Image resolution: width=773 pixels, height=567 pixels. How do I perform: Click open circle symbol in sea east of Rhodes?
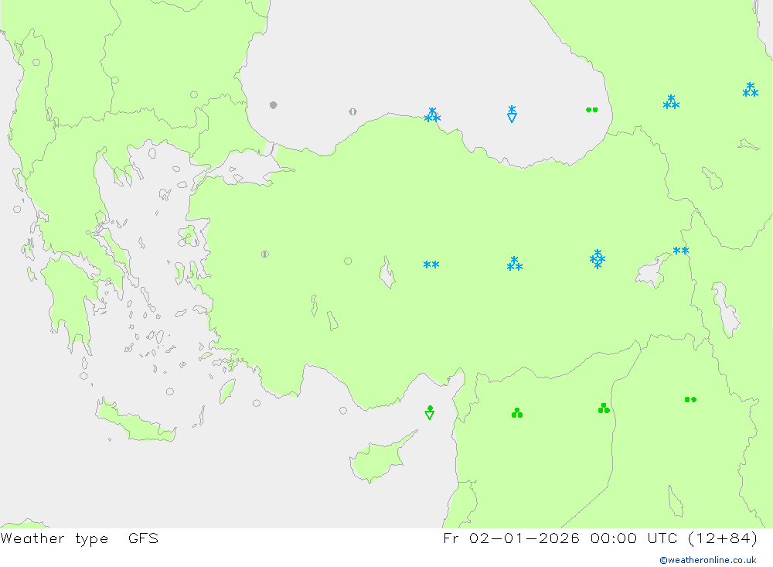[257, 403]
